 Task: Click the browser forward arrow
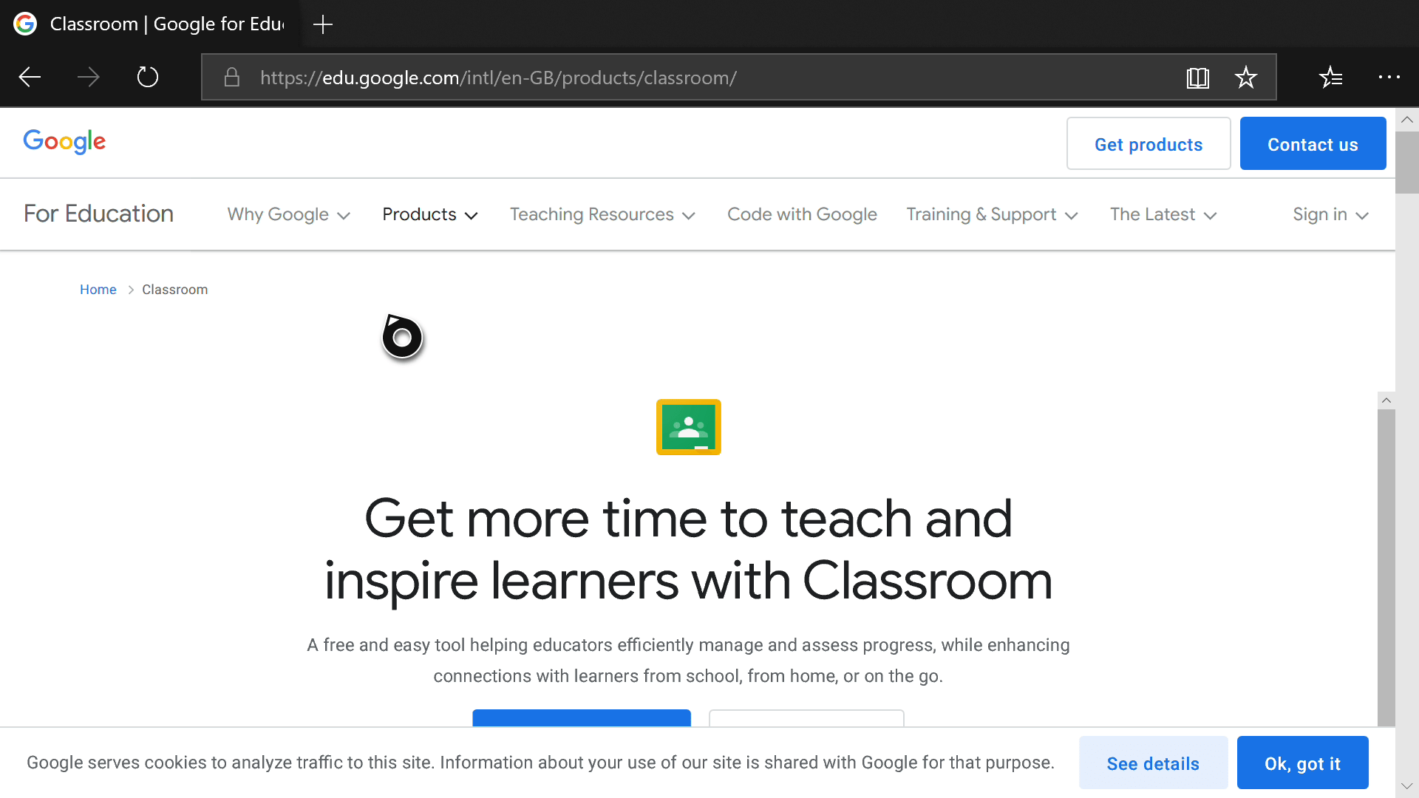click(x=89, y=77)
